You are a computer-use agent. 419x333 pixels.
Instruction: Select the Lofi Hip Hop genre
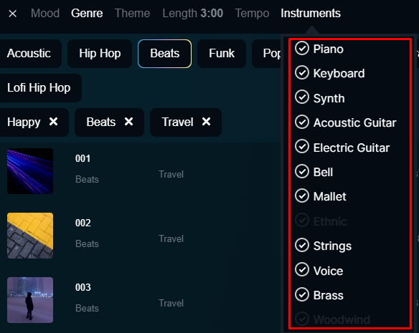click(39, 88)
